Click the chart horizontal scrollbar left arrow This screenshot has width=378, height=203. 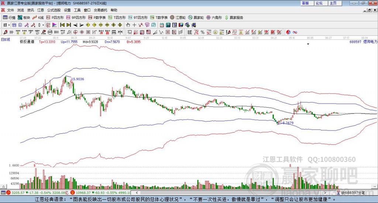(137, 192)
